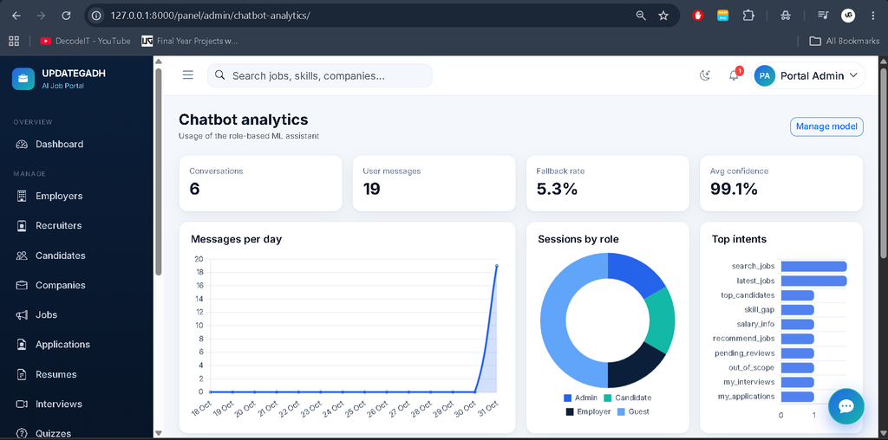Screen dimensions: 888x440
Task: Expand the Portal Admin dropdown chevron
Action: pyautogui.click(x=853, y=75)
